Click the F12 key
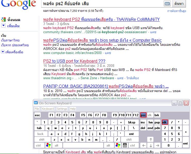Viewport: 191px width, 154px height. click(x=136, y=115)
